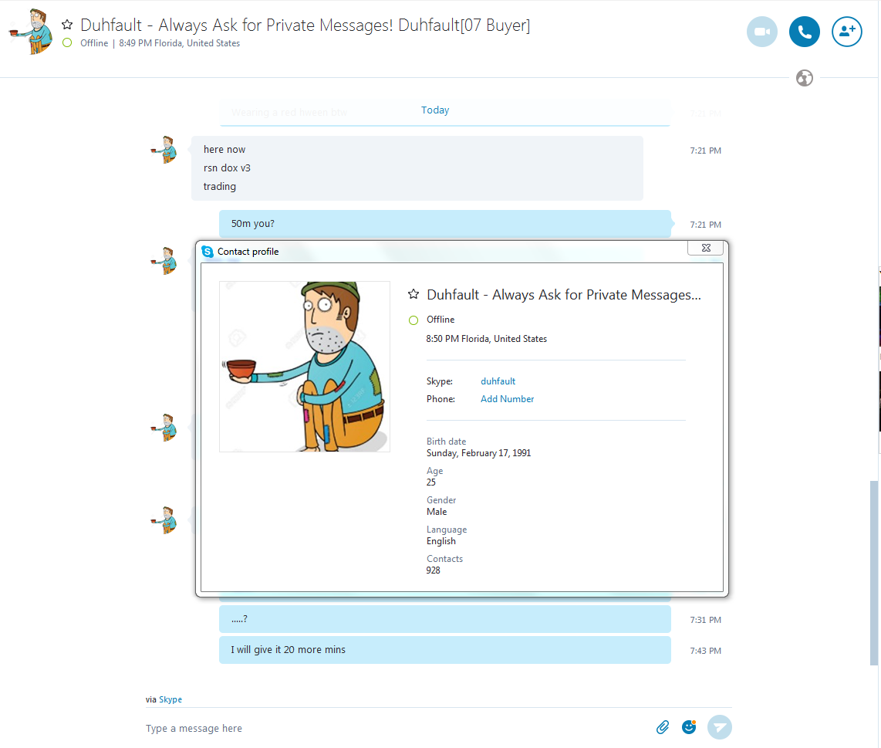The width and height of the screenshot is (881, 748).
Task: Click the '8:50 PM Florida, United States' location text
Action: click(487, 339)
